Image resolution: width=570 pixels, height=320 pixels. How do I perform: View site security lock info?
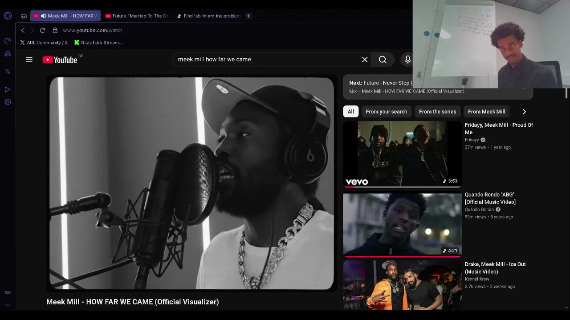click(55, 30)
